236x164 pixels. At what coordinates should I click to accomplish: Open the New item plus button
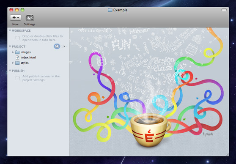[15, 18]
